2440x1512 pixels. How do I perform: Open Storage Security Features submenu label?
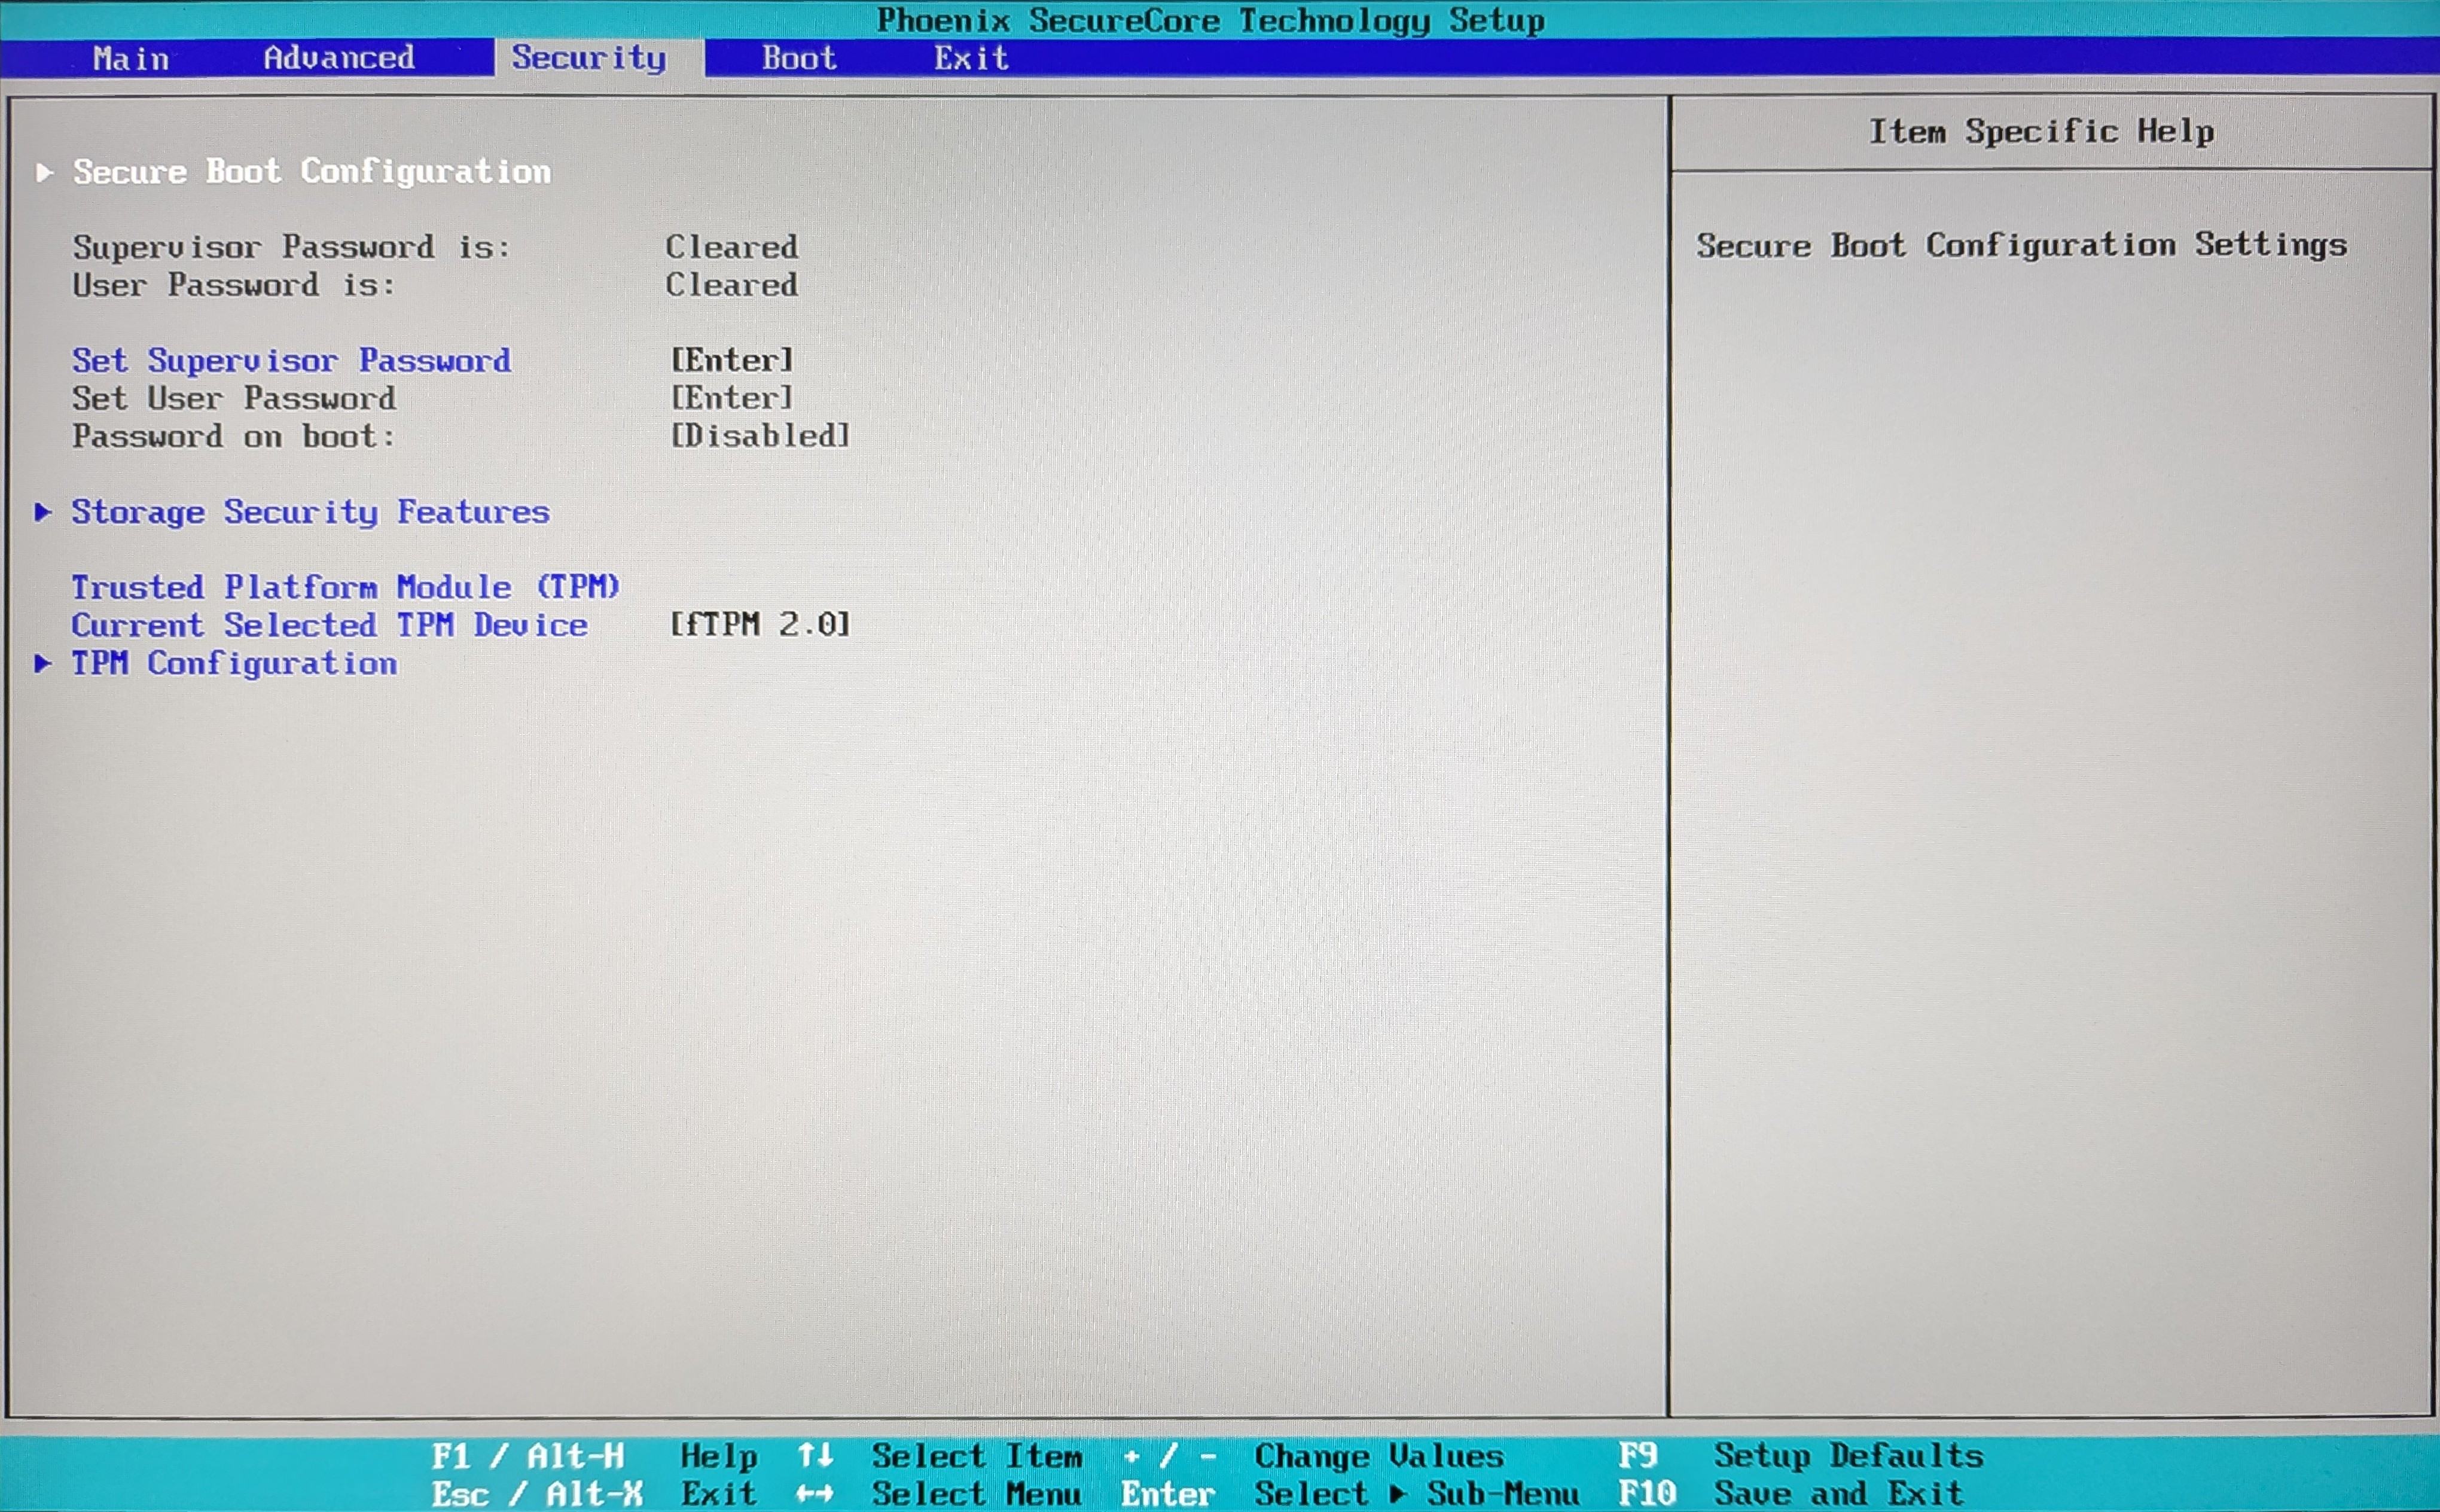pyautogui.click(x=310, y=512)
